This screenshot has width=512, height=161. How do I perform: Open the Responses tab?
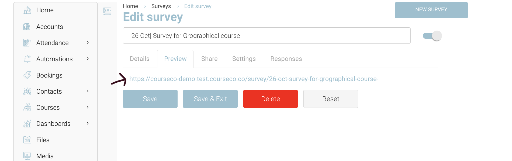point(286,59)
